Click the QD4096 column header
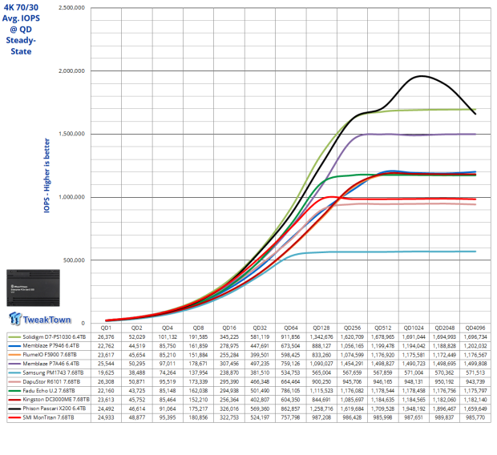 pyautogui.click(x=475, y=328)
